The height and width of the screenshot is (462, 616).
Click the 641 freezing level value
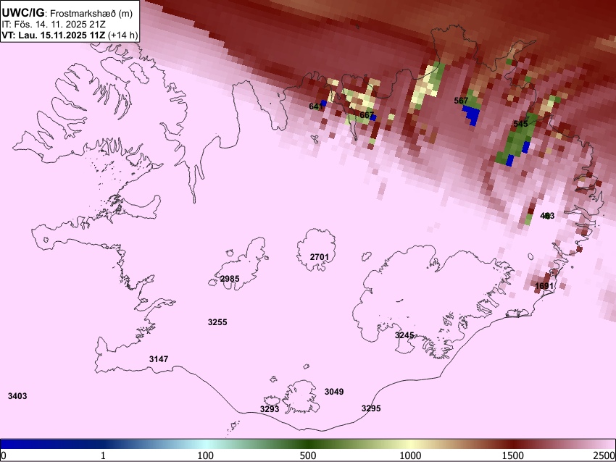[x=316, y=106]
